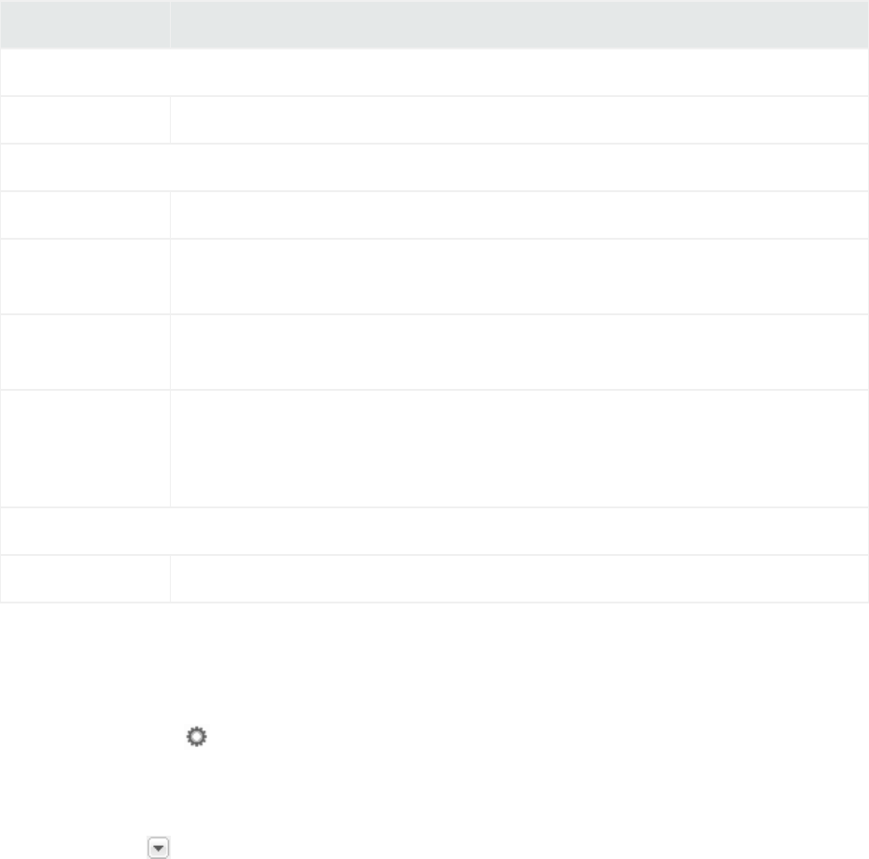Select the narrow left gray header cell
The height and width of the screenshot is (859, 869).
(85, 25)
